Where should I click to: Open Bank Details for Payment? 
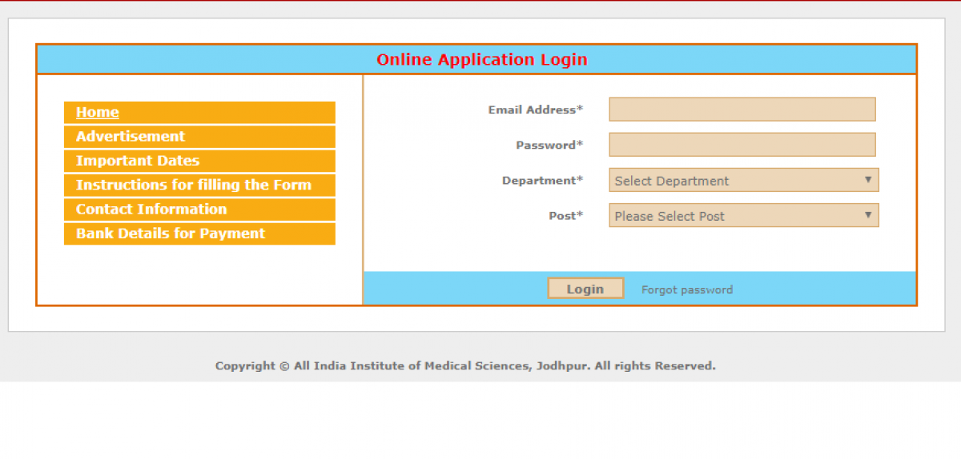click(171, 233)
